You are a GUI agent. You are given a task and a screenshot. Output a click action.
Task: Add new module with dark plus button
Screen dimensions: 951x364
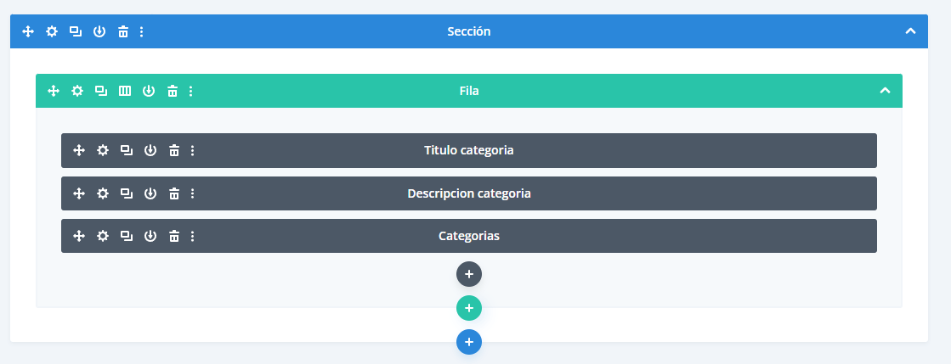[x=469, y=274]
